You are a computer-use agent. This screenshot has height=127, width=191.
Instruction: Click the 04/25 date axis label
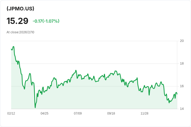[44, 113]
